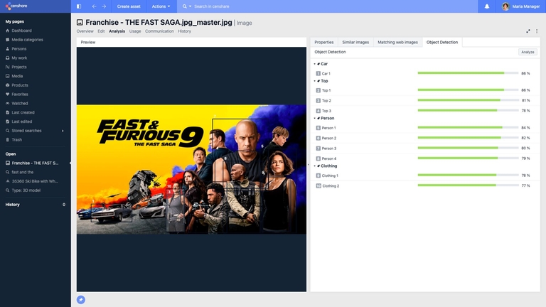Open the asset History tab
546x307 pixels.
[185, 31]
